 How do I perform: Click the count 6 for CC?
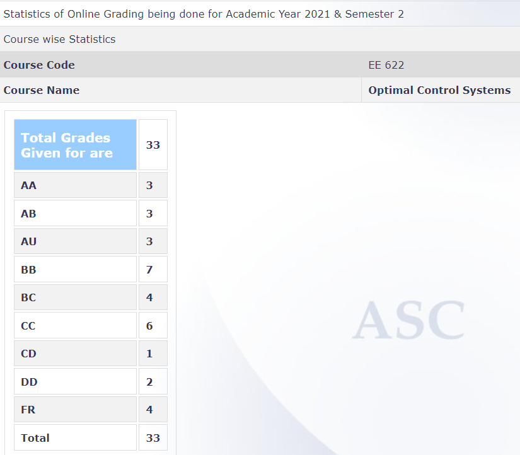click(x=153, y=325)
